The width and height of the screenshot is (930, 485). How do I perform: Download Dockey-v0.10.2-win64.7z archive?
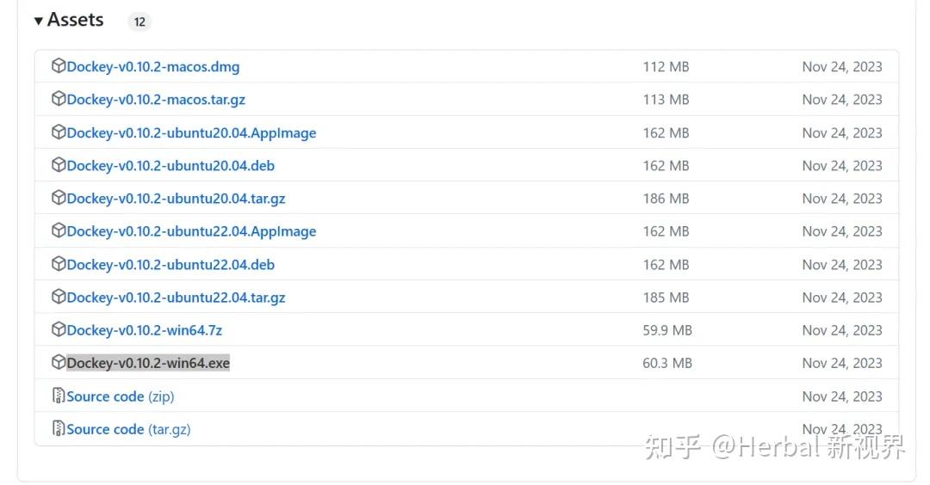pos(145,330)
